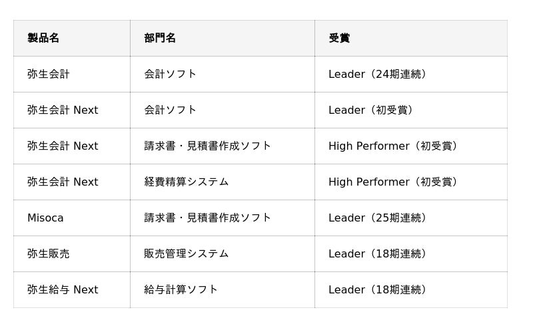This screenshot has height=328, width=533.
Task: Select the 販売管理システム category cell
Action: [x=223, y=254]
